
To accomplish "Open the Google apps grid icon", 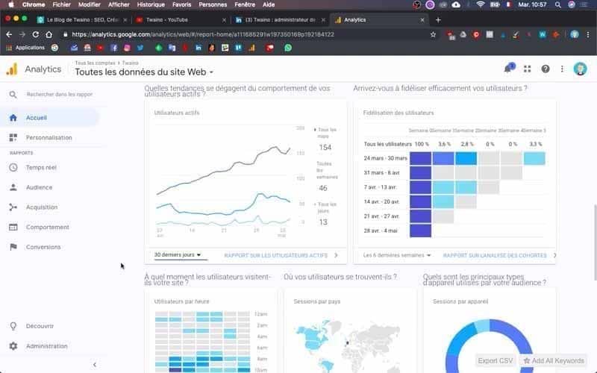I will coord(527,69).
